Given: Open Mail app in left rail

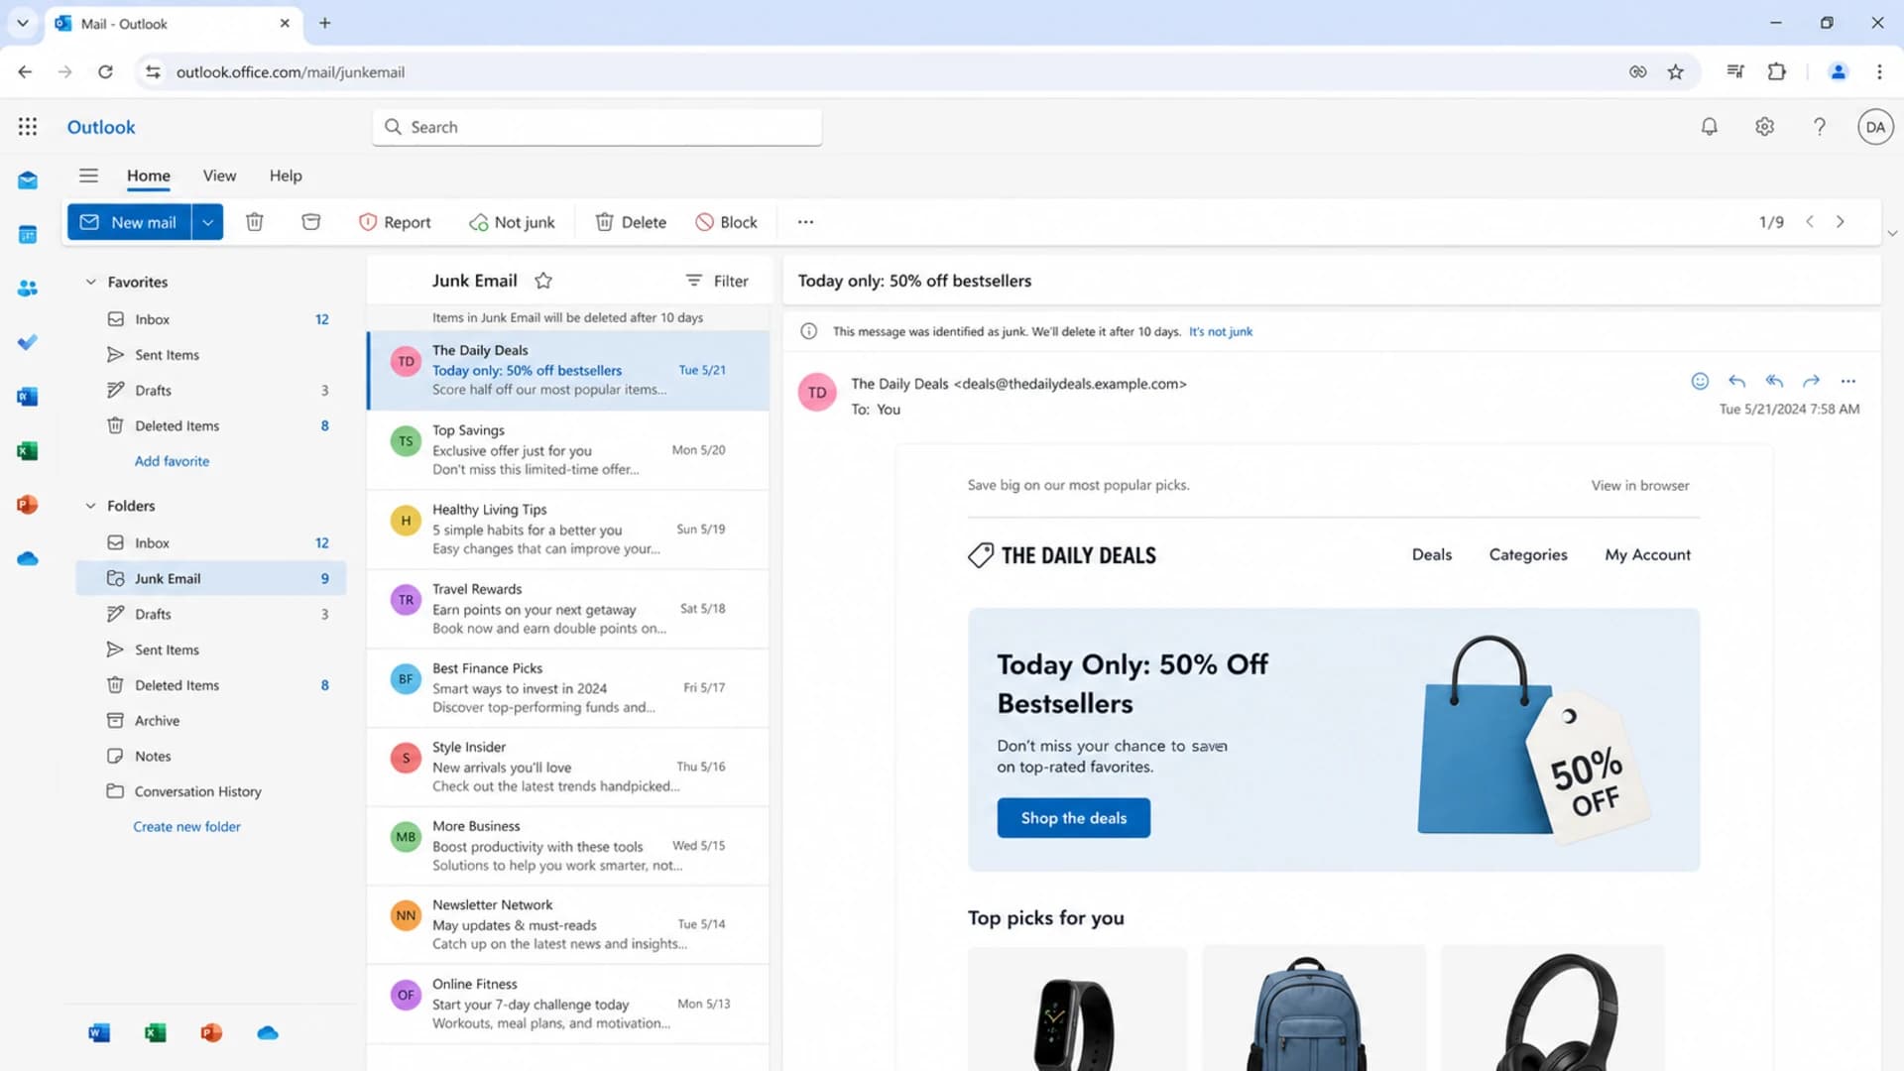Looking at the screenshot, I should (x=28, y=180).
